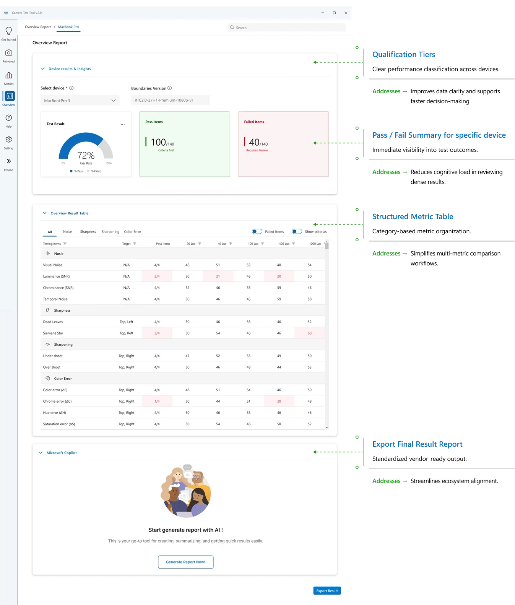The height and width of the screenshot is (605, 515).
Task: Select the Overview icon in sidebar
Action: (x=9, y=96)
